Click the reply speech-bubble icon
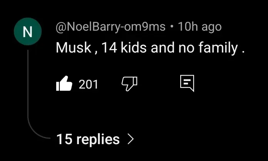 point(187,83)
